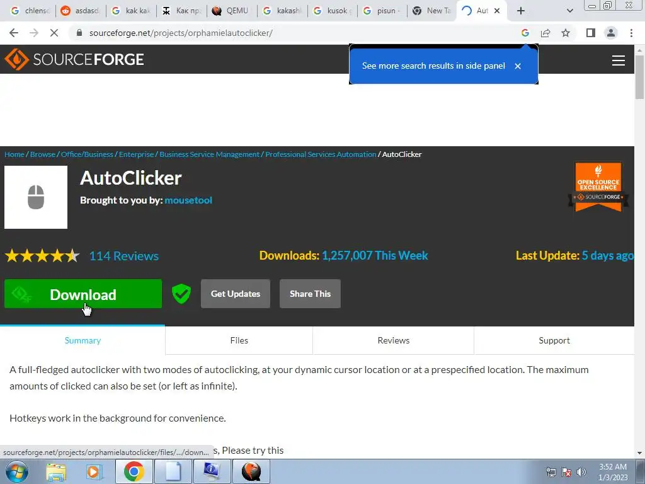Switch to the New Tab tab
645x484 pixels.
432,11
